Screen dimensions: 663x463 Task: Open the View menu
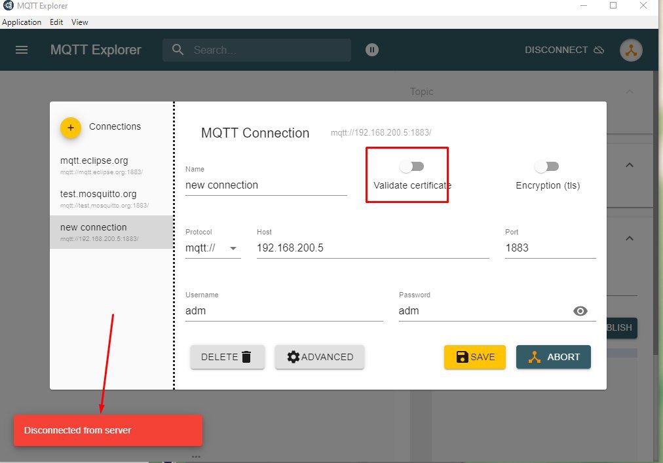coord(79,22)
